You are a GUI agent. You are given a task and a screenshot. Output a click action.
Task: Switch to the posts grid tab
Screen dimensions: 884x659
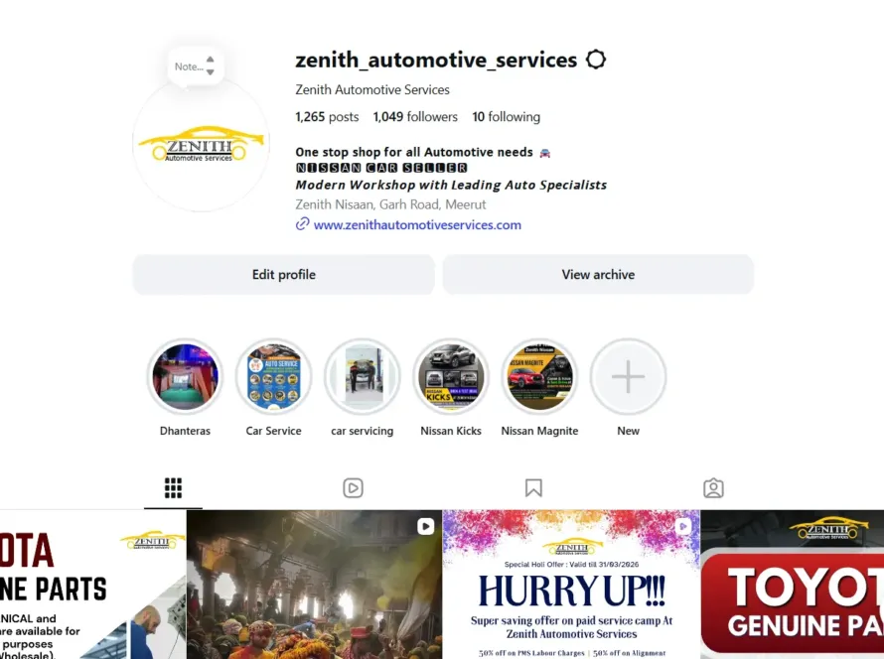point(173,488)
